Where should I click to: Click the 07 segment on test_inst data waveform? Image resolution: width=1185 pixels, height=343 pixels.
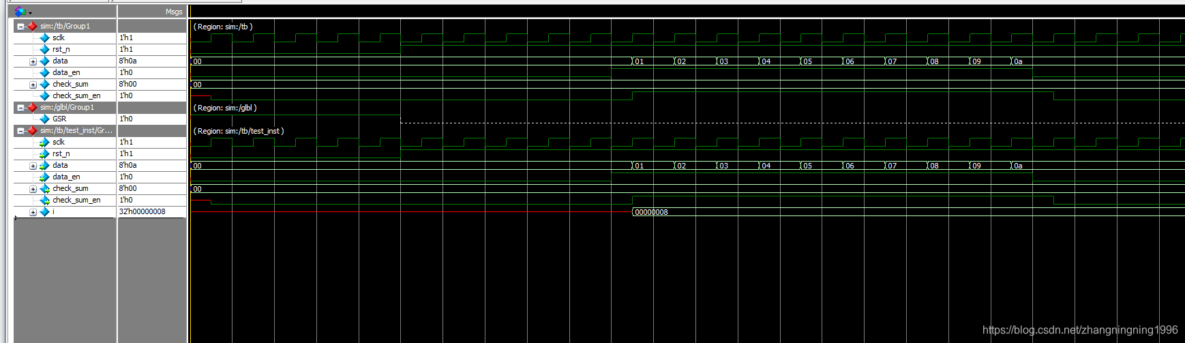[x=892, y=166]
